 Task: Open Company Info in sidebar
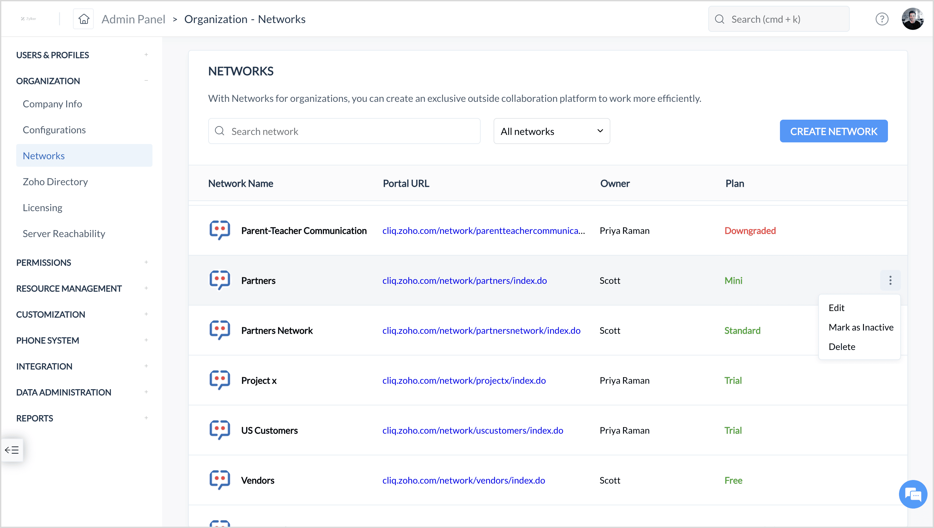click(52, 104)
